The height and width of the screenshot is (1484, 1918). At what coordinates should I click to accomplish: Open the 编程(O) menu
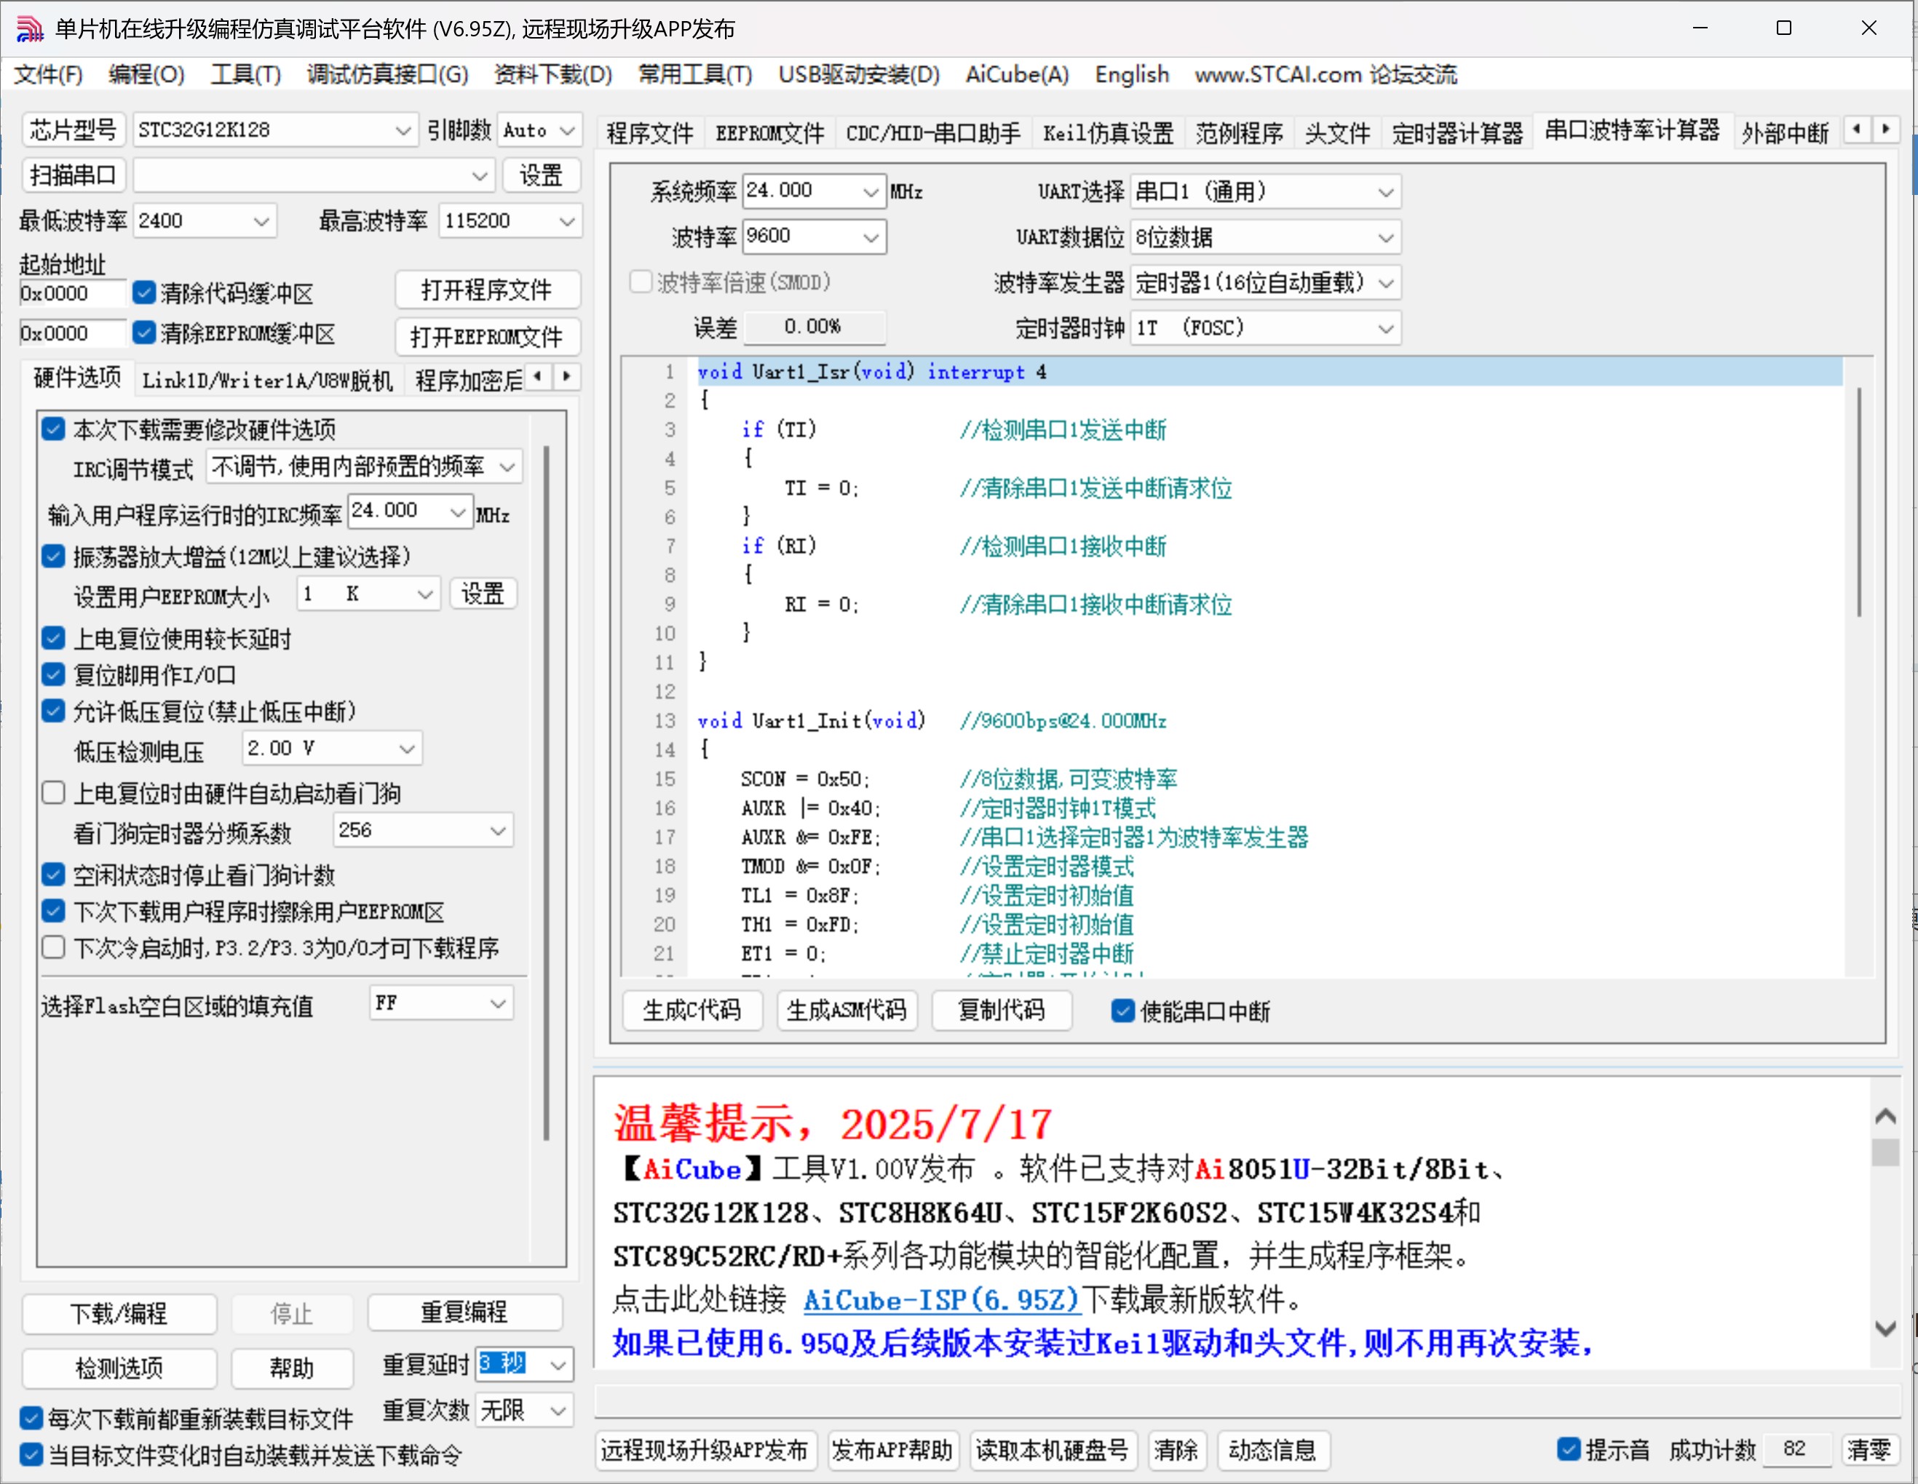146,75
